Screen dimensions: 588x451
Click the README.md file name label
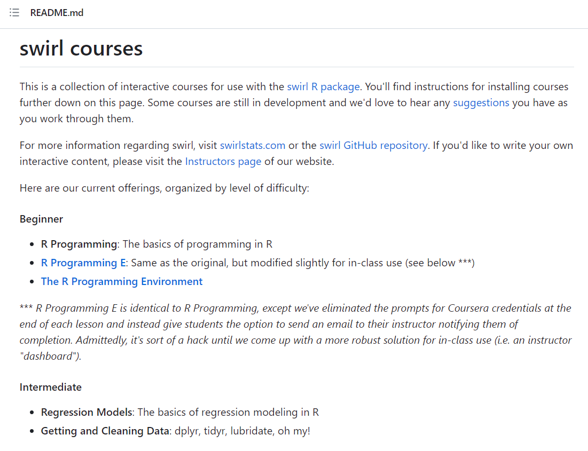57,13
